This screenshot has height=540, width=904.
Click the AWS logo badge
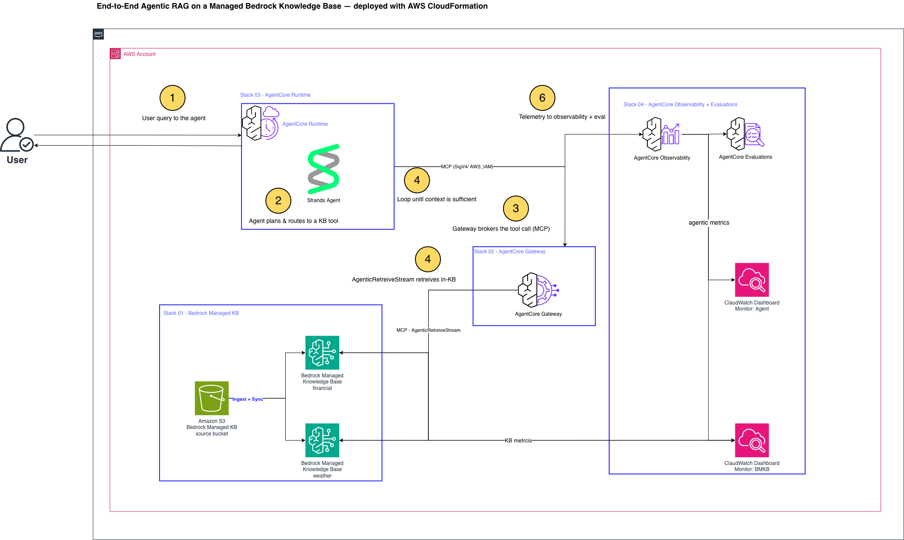coord(98,34)
